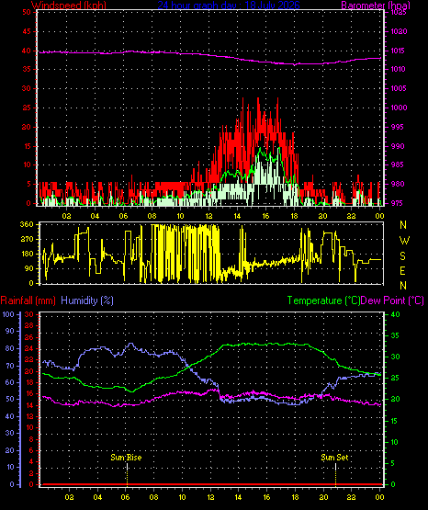Click the Windspeed (kph) title
The height and width of the screenshot is (510, 428).
pyautogui.click(x=69, y=6)
